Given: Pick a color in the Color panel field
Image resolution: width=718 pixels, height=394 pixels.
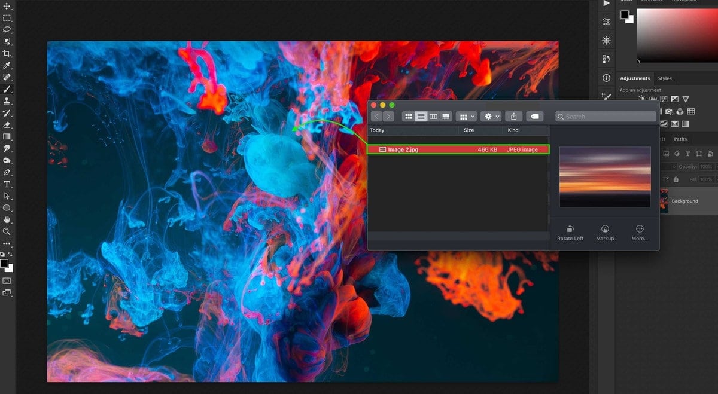Looking at the screenshot, I should [677, 36].
